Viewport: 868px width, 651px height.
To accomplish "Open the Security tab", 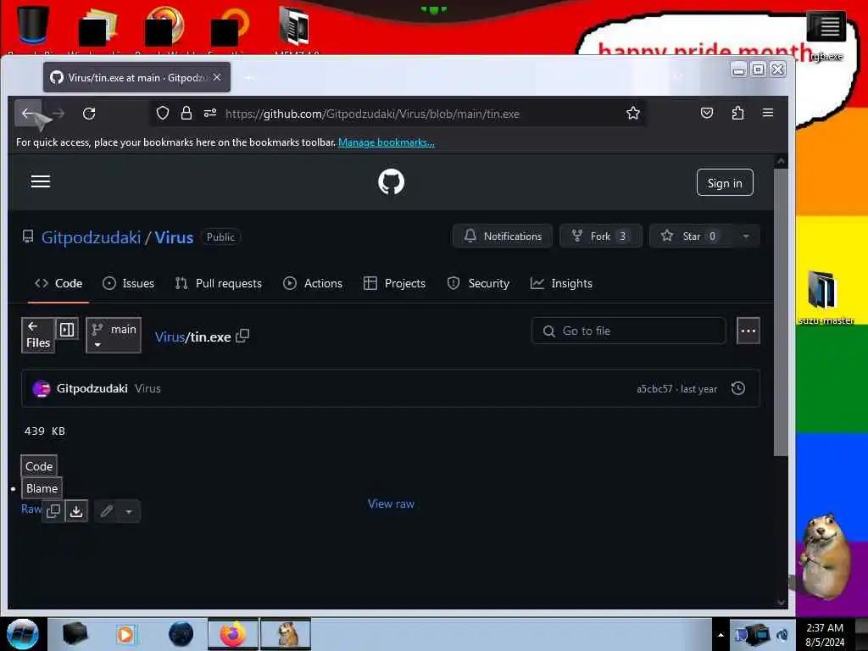I will [x=478, y=283].
